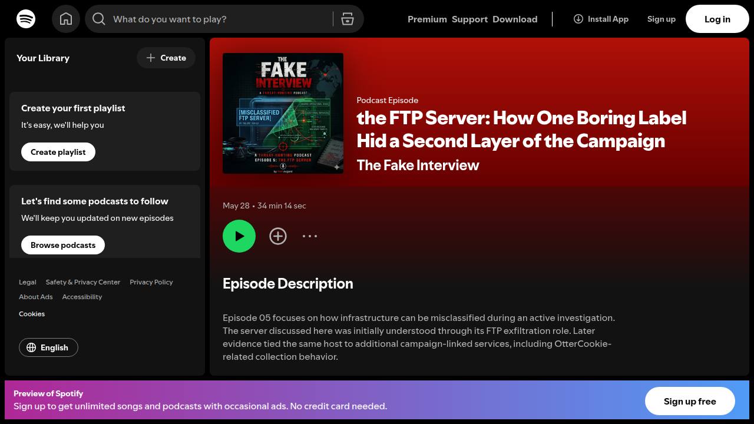The width and height of the screenshot is (754, 424).
Task: Click the 'Preview of Spotify' banner text
Action: point(48,393)
